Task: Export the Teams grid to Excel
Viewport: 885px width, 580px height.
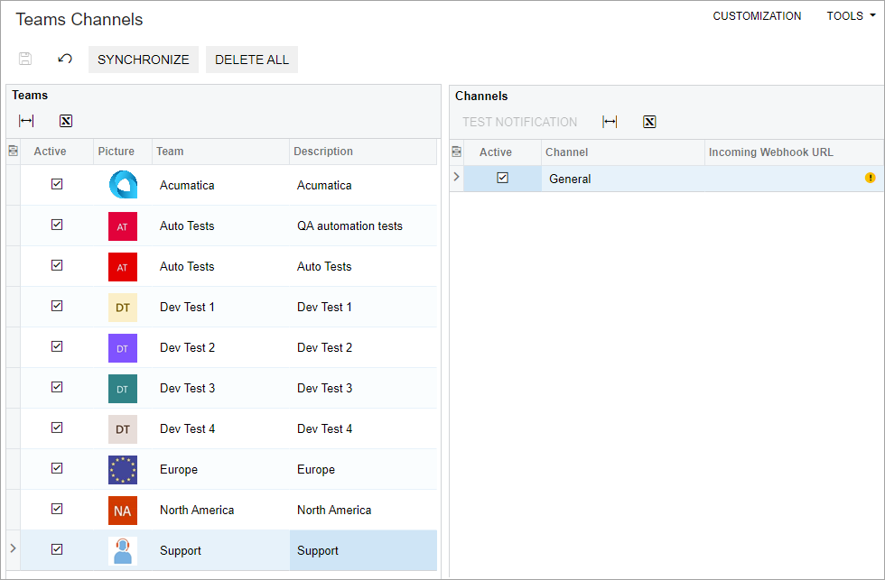Action: 66,121
